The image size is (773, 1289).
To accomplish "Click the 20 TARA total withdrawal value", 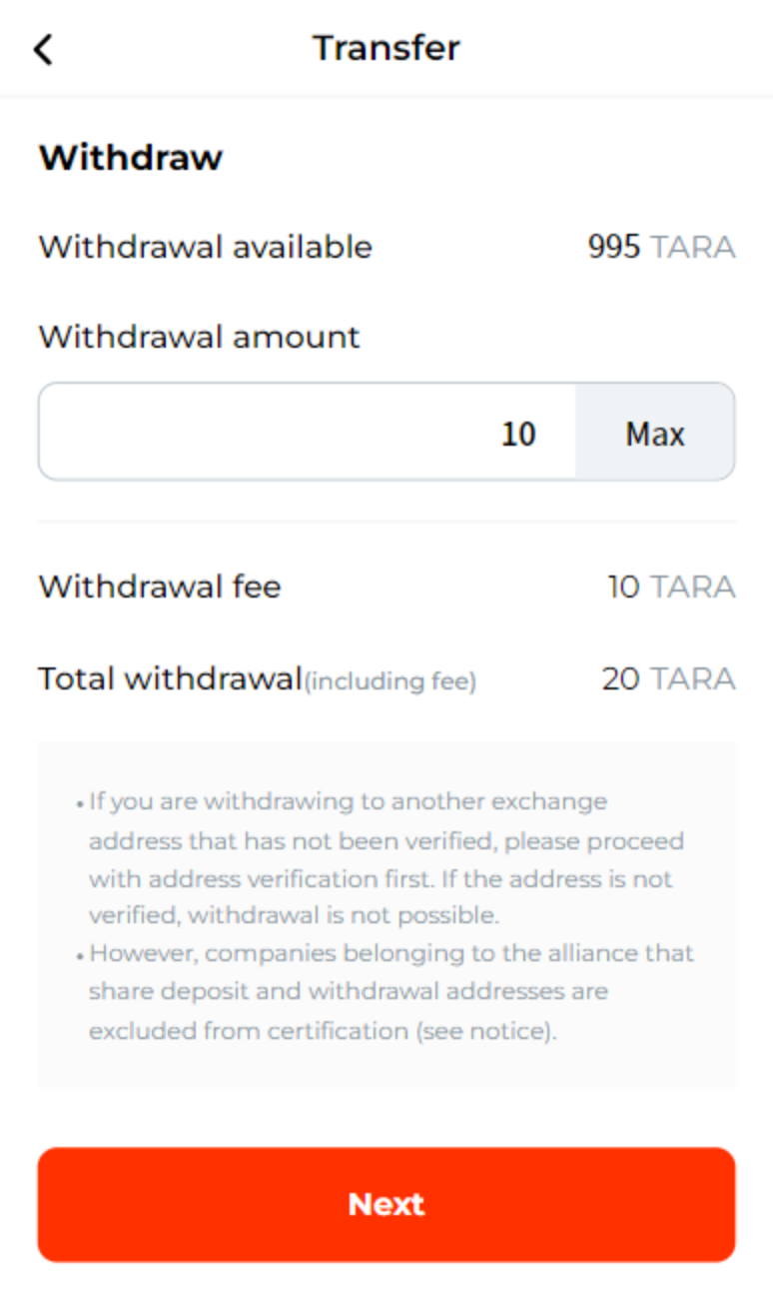I will coord(668,679).
